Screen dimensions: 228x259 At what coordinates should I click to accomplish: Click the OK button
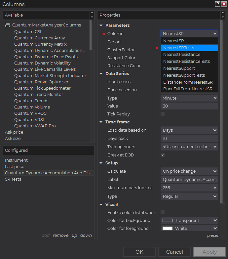coord(139,252)
